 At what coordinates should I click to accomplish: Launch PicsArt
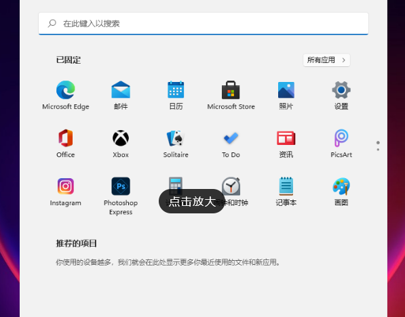click(341, 144)
